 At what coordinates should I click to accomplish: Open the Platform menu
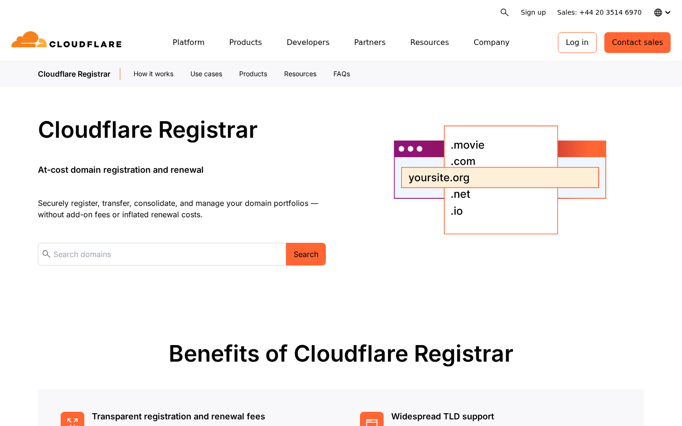(x=188, y=42)
